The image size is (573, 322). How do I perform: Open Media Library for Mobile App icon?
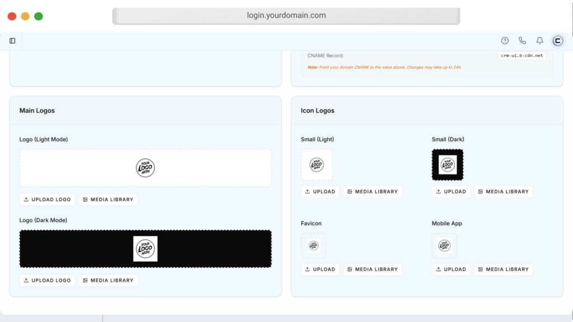tap(503, 269)
